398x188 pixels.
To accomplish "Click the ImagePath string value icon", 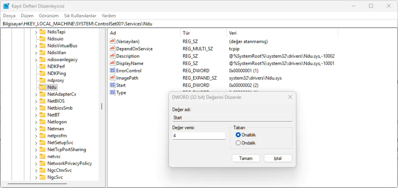I will pos(112,78).
